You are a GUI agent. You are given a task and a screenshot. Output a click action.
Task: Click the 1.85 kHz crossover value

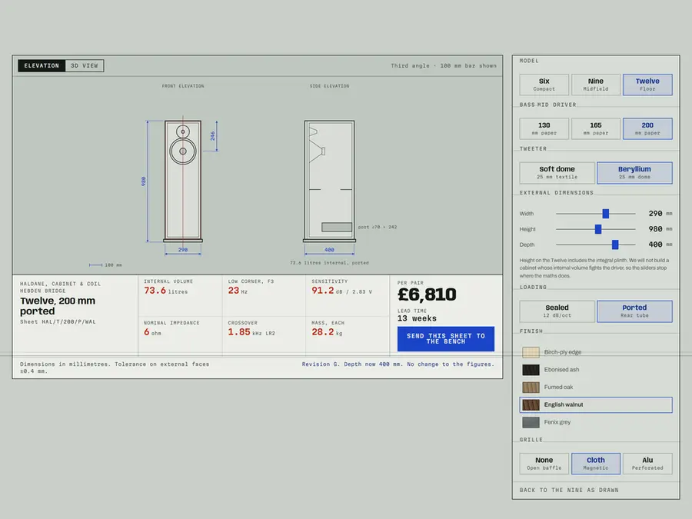click(x=251, y=332)
